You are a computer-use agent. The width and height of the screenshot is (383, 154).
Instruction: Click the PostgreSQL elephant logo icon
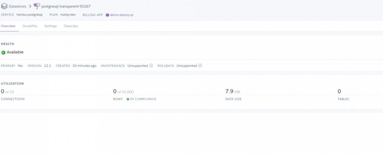37,6
